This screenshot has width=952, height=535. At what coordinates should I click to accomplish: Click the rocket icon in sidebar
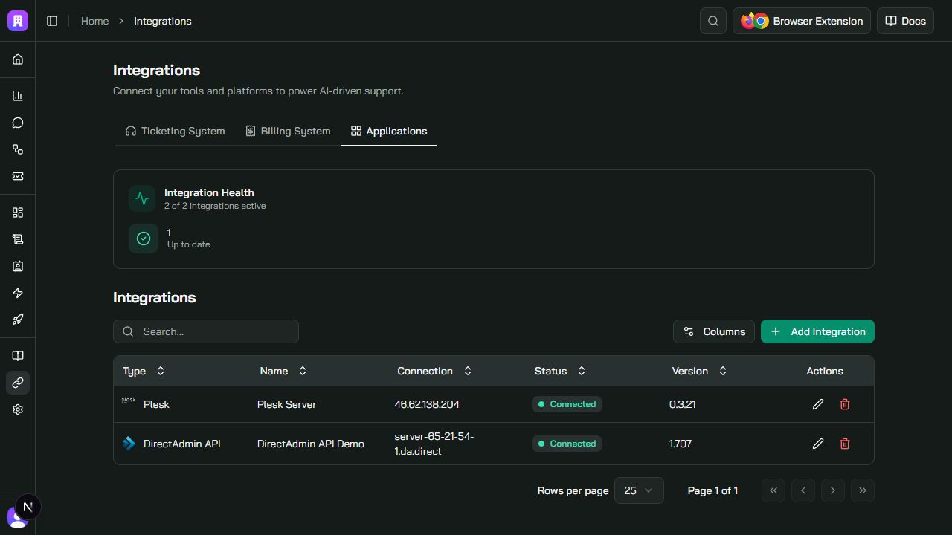18,320
